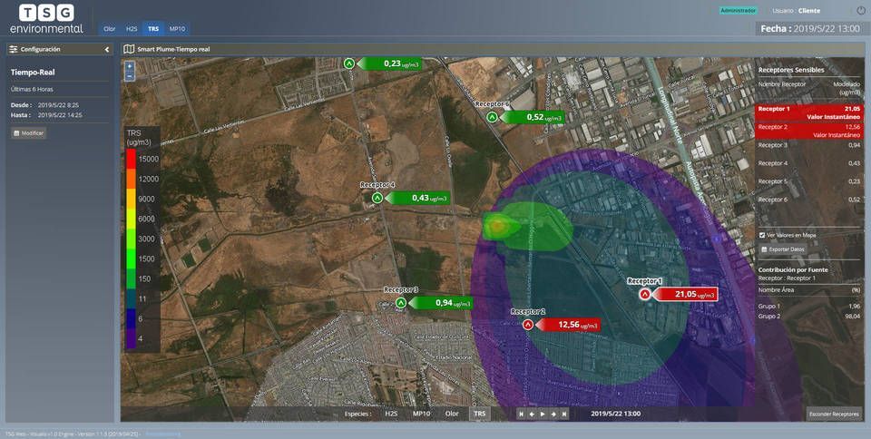Click the Administrador badge
871x439 pixels.
tap(739, 11)
